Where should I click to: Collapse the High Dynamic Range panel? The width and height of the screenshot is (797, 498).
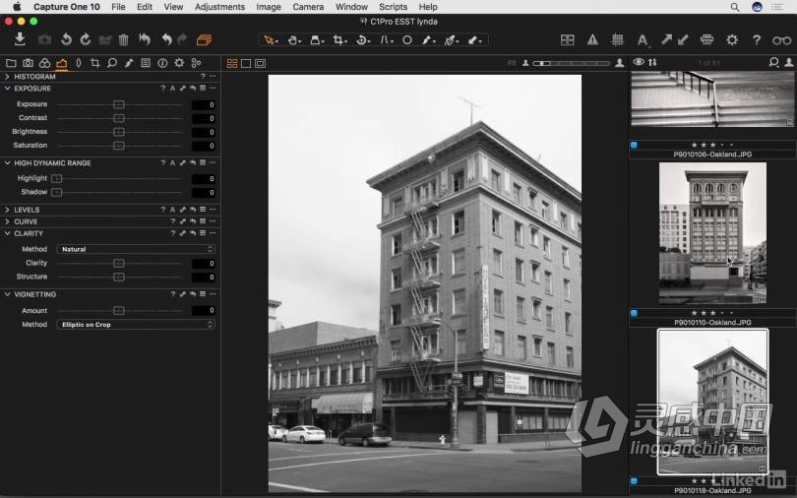click(x=7, y=163)
